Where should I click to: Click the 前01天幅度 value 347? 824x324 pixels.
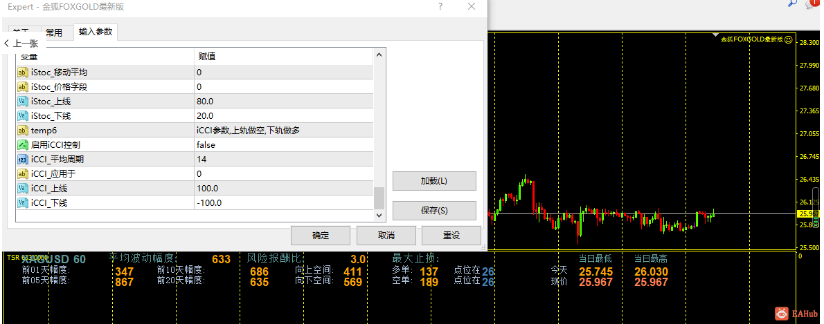[x=124, y=271]
